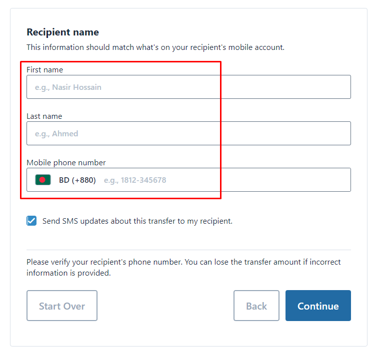This screenshot has height=355, width=377.
Task: Select the BD (+880) country code
Action: pos(77,180)
